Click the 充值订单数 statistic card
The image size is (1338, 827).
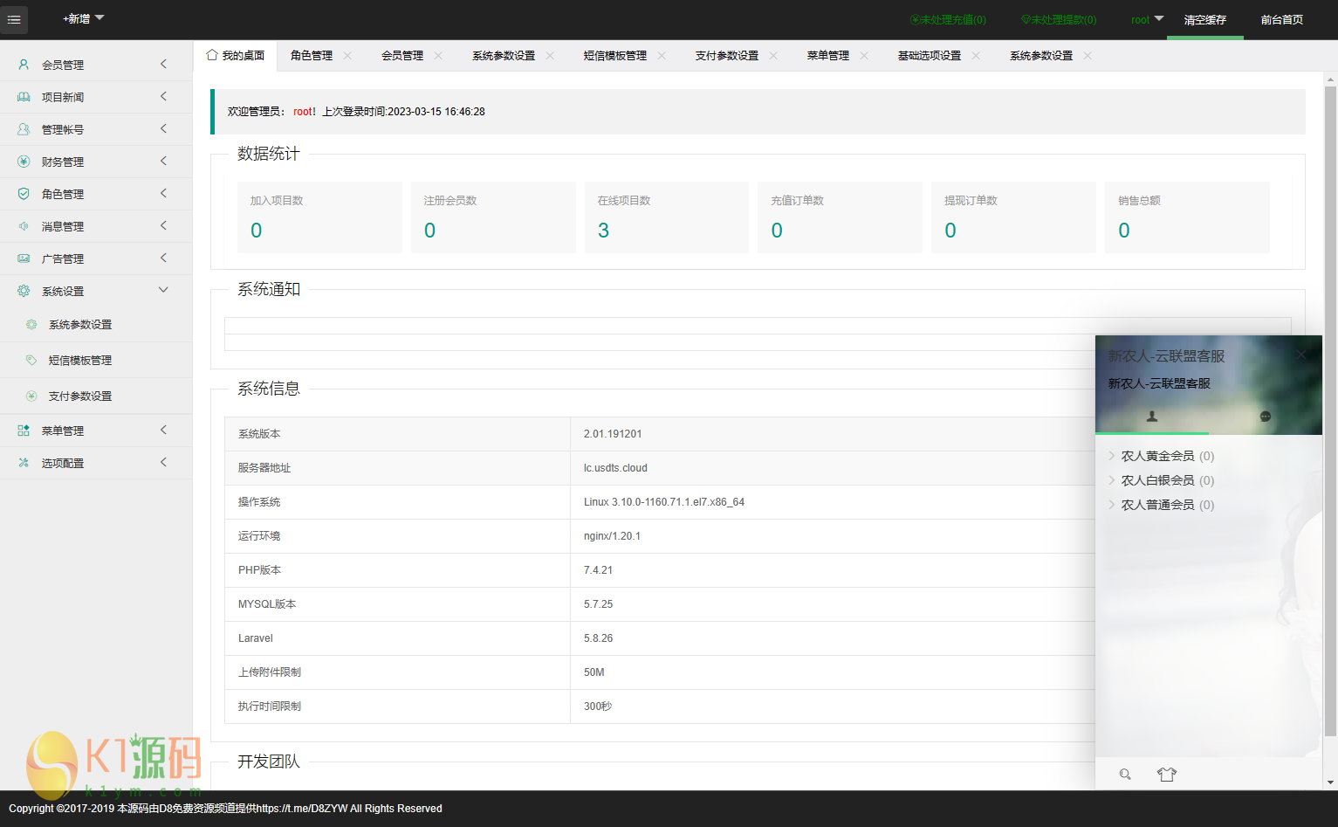tap(841, 217)
